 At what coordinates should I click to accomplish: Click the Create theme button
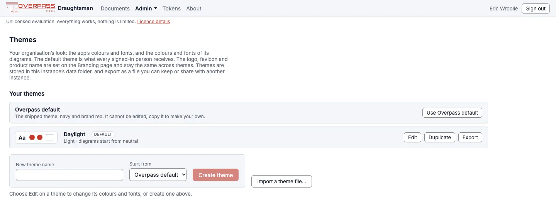[215, 175]
